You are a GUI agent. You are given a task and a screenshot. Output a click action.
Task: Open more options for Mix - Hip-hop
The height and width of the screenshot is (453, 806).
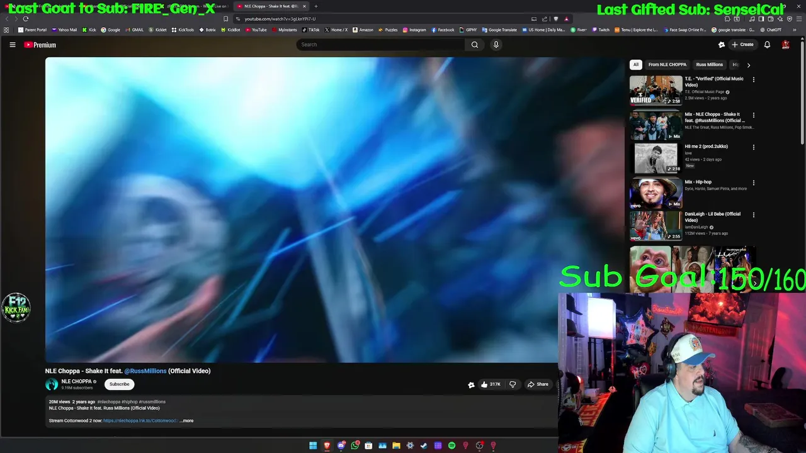[x=754, y=182]
